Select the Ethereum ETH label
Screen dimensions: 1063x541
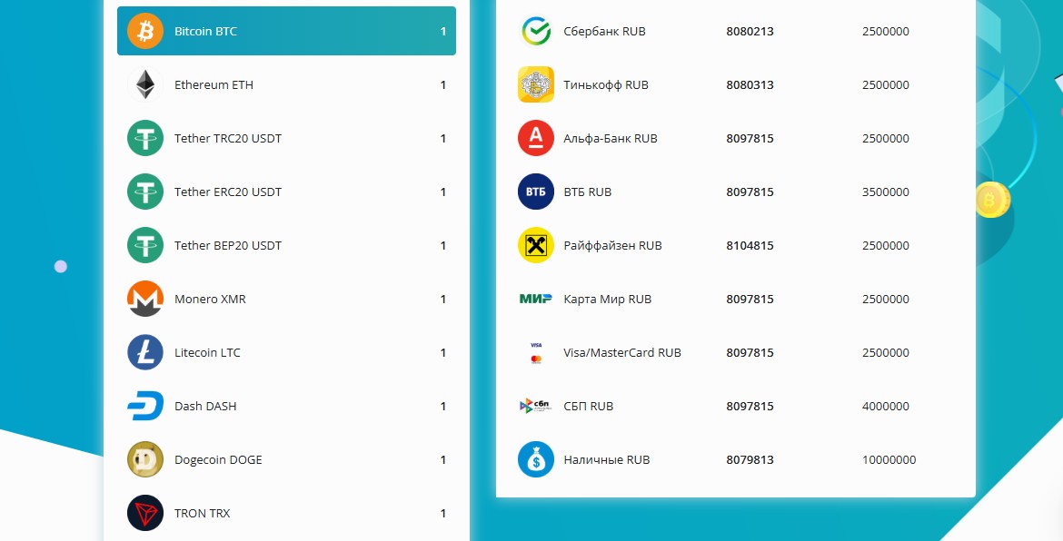pos(214,84)
